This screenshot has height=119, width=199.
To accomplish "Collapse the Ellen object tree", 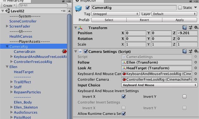I will pos(7,67).
